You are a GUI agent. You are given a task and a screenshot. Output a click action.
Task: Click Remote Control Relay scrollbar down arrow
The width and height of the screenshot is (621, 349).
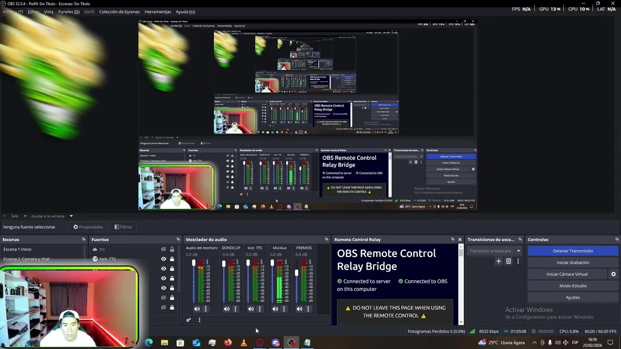pyautogui.click(x=461, y=322)
